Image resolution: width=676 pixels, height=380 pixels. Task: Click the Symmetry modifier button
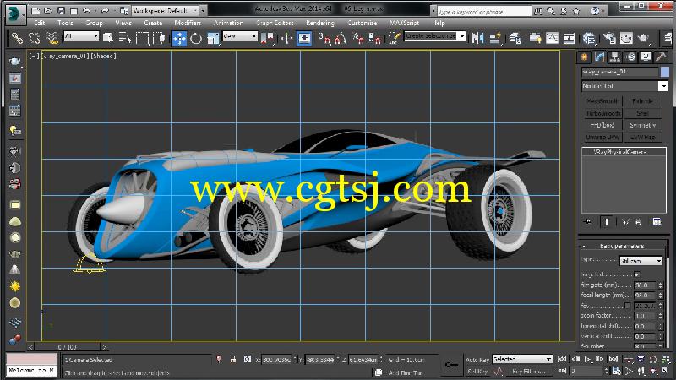643,125
